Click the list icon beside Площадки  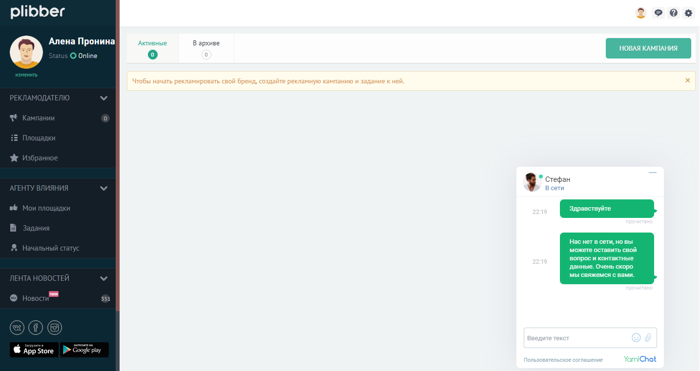[14, 138]
